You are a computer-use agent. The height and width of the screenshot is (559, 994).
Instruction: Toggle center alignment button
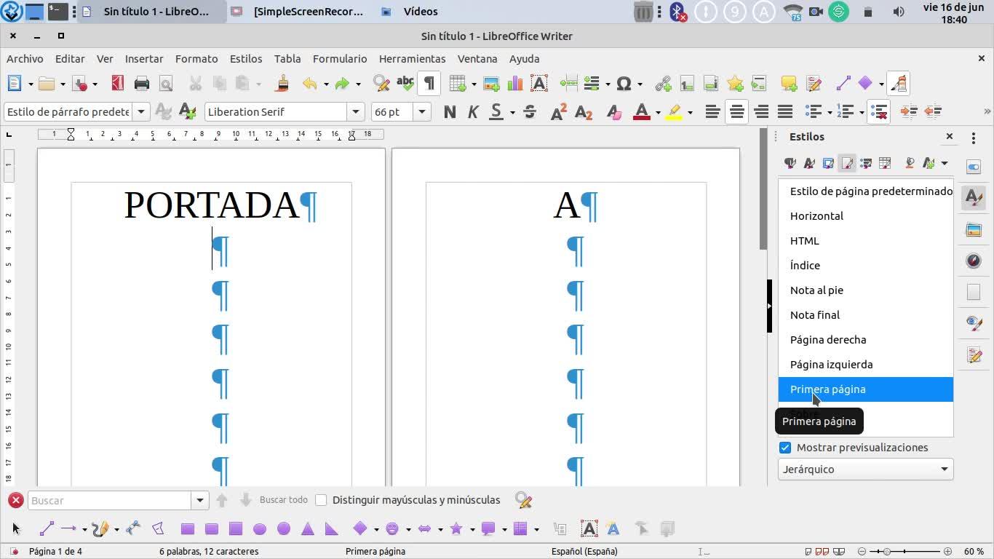737,111
